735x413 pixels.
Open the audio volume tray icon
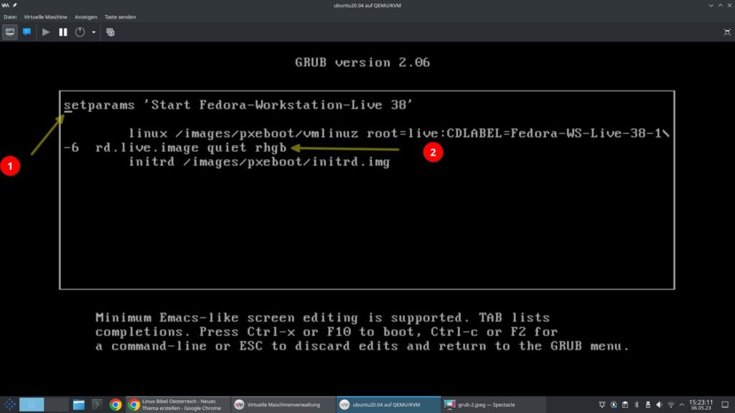(x=660, y=404)
